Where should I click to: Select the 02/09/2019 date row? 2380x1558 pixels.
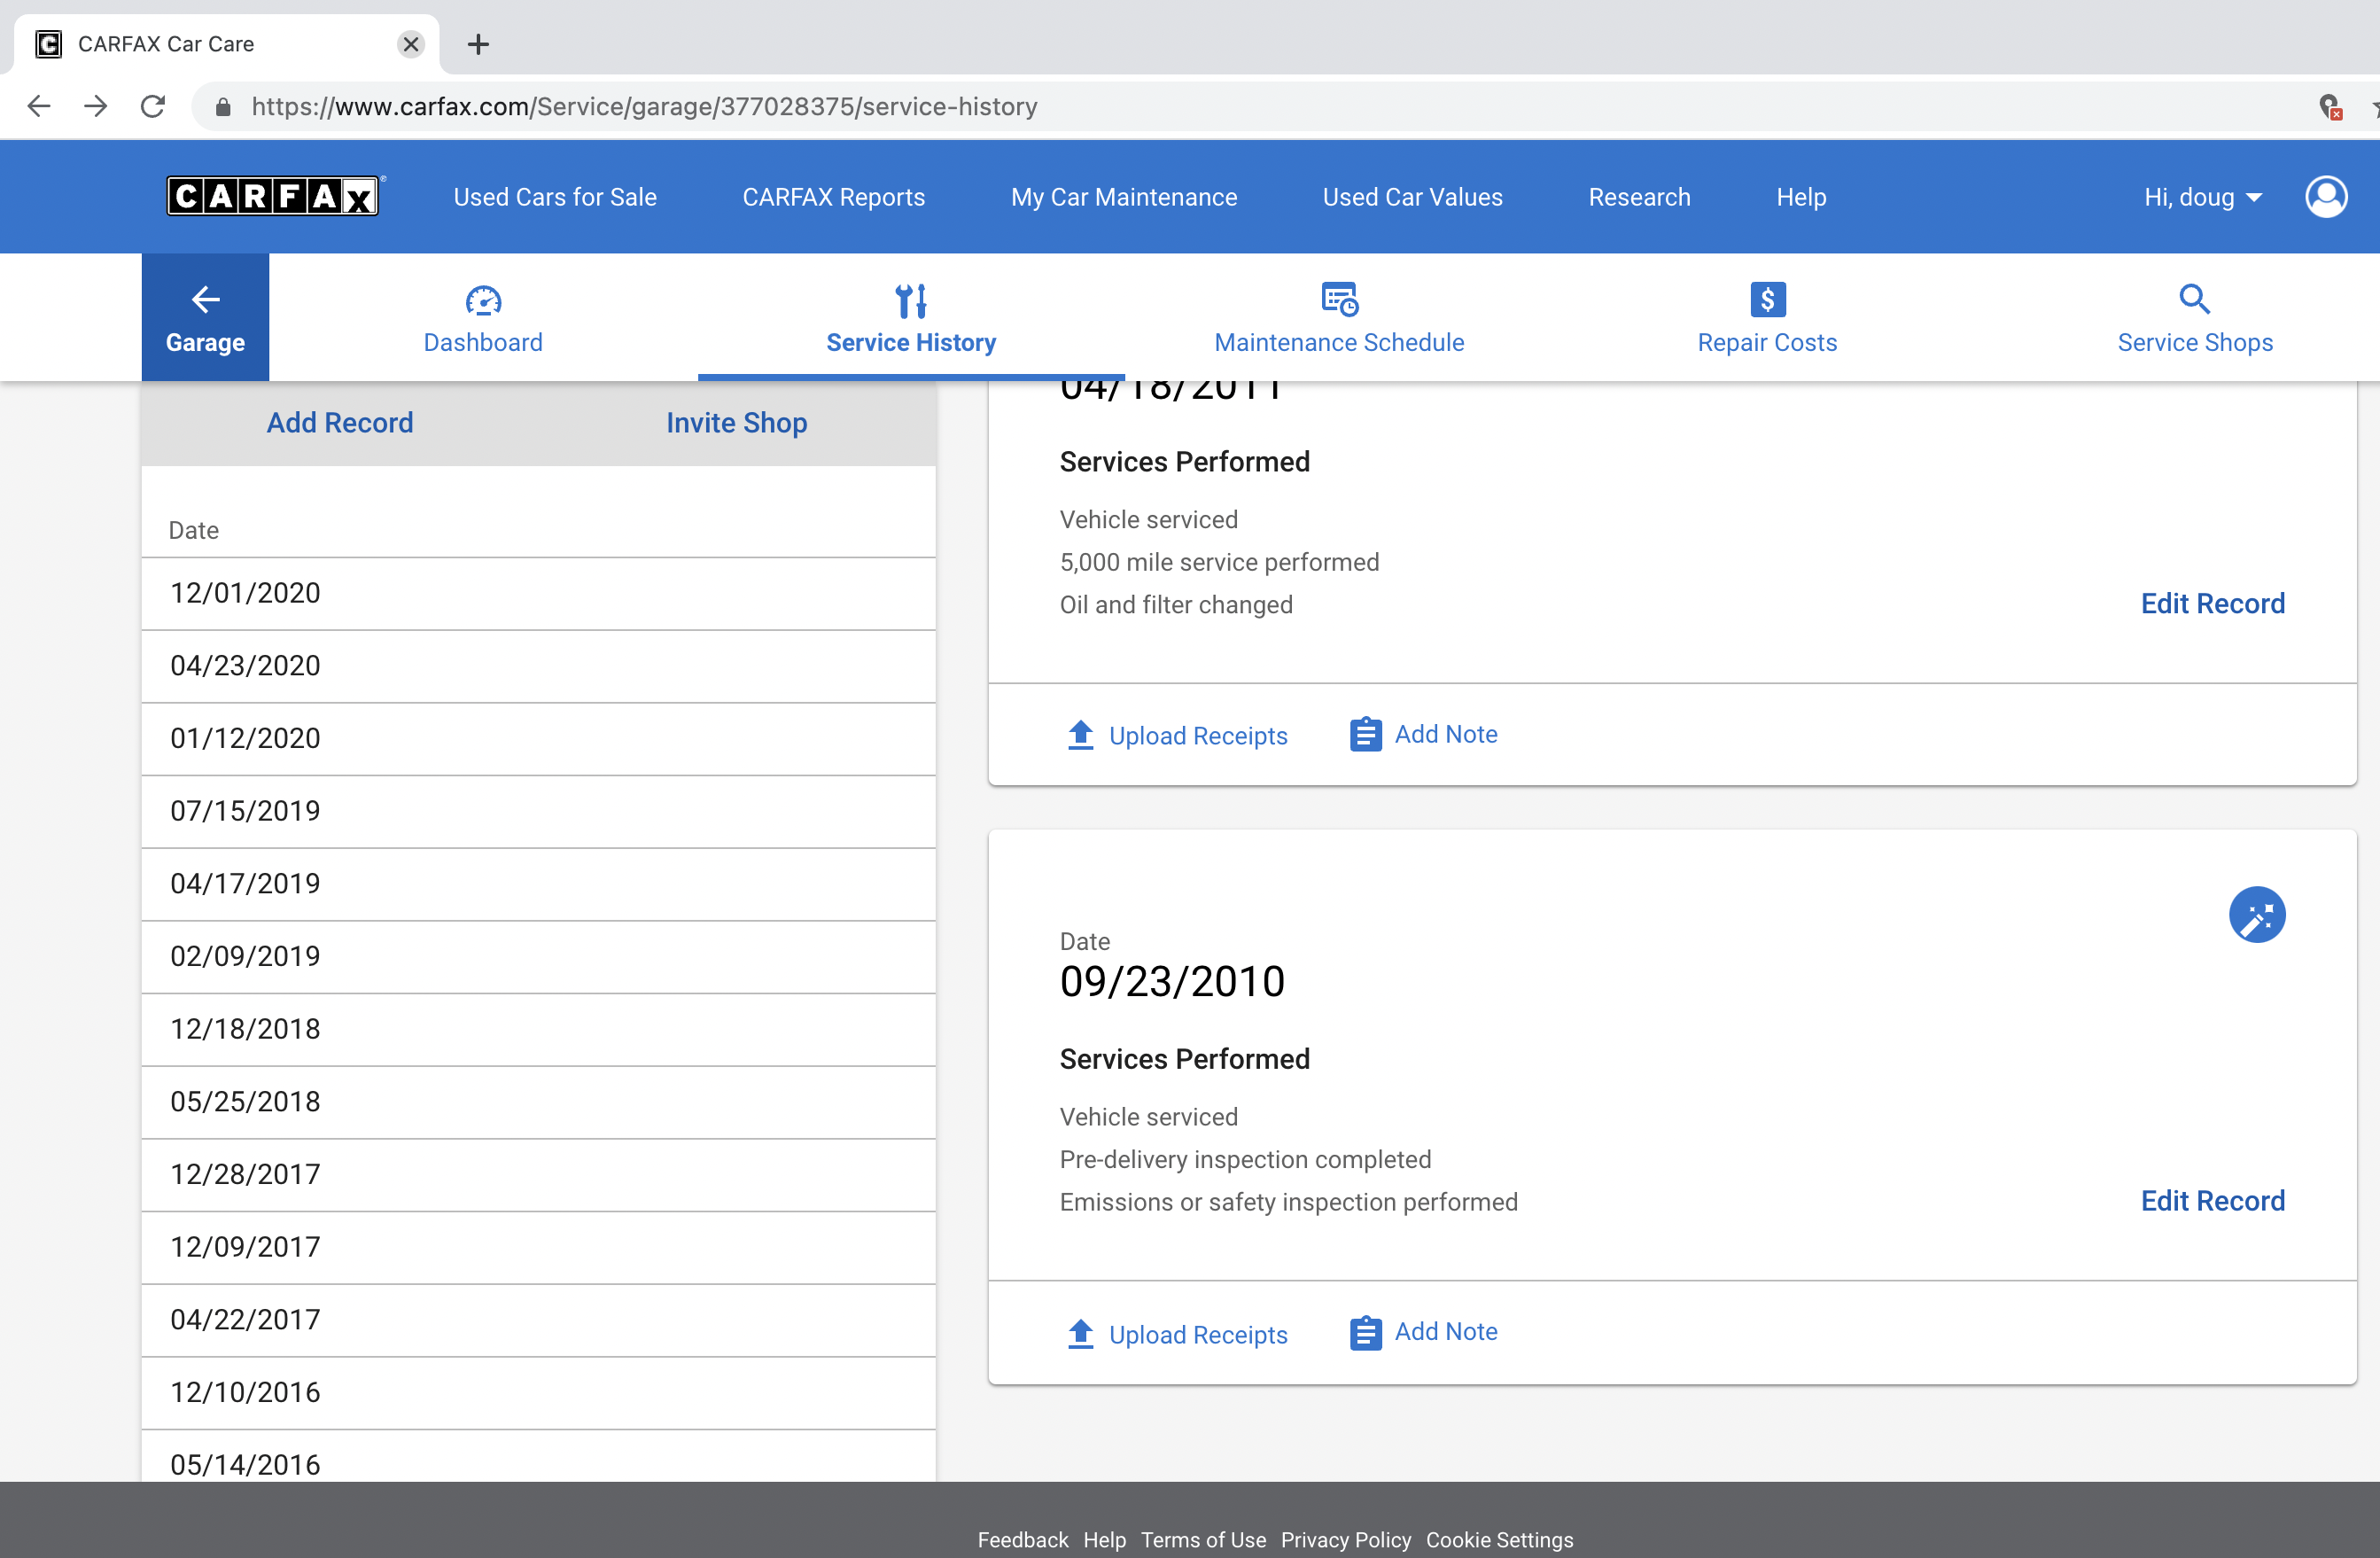539,957
